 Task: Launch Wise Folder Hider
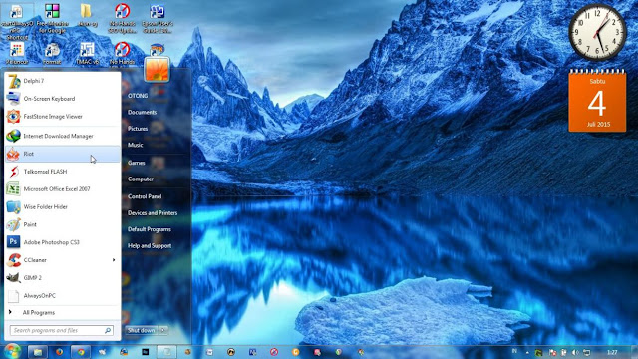pos(62,206)
